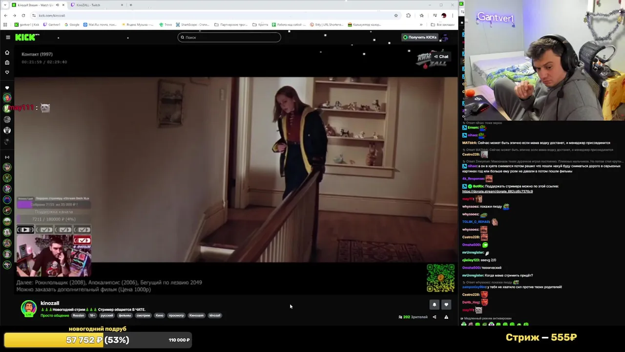Screen dimensions: 625x352
Task: Share the stream using the share icon
Action: point(434,317)
